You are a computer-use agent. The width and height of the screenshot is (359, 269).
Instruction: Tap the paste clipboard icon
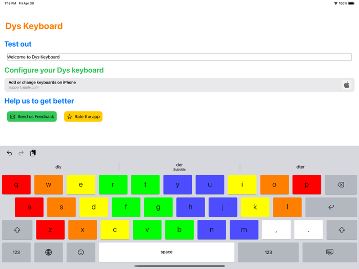(x=33, y=153)
